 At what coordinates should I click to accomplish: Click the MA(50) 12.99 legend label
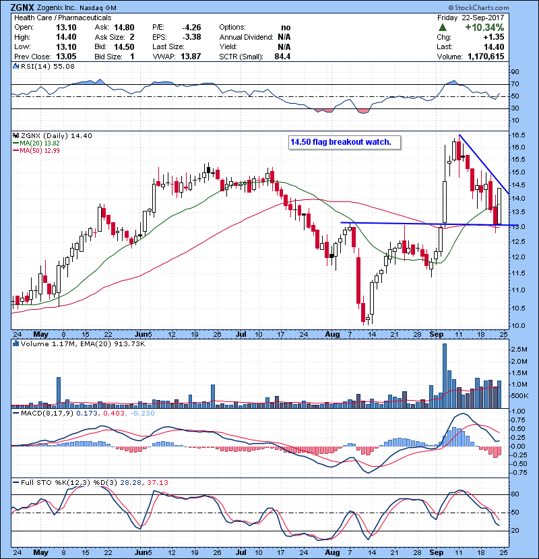pos(39,150)
